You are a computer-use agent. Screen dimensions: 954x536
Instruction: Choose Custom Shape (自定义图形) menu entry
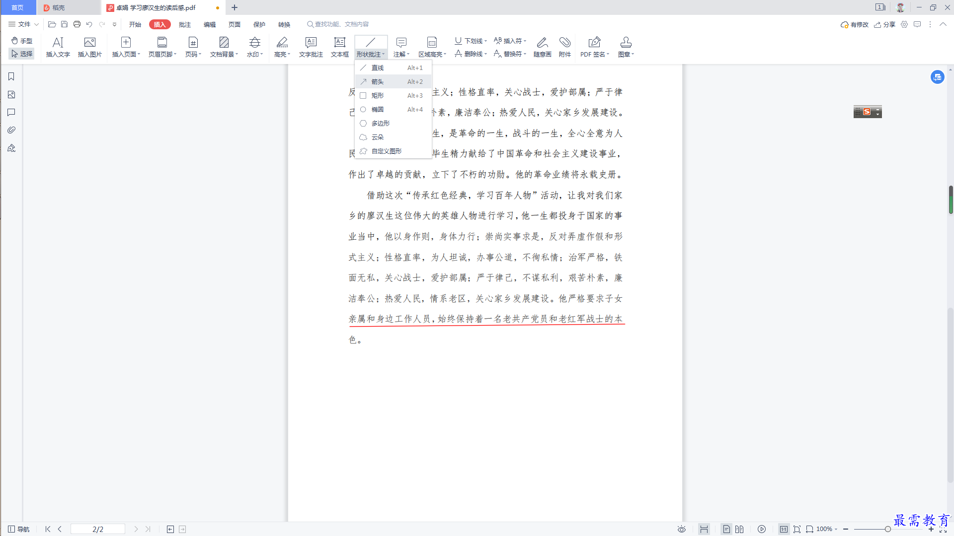(393, 151)
